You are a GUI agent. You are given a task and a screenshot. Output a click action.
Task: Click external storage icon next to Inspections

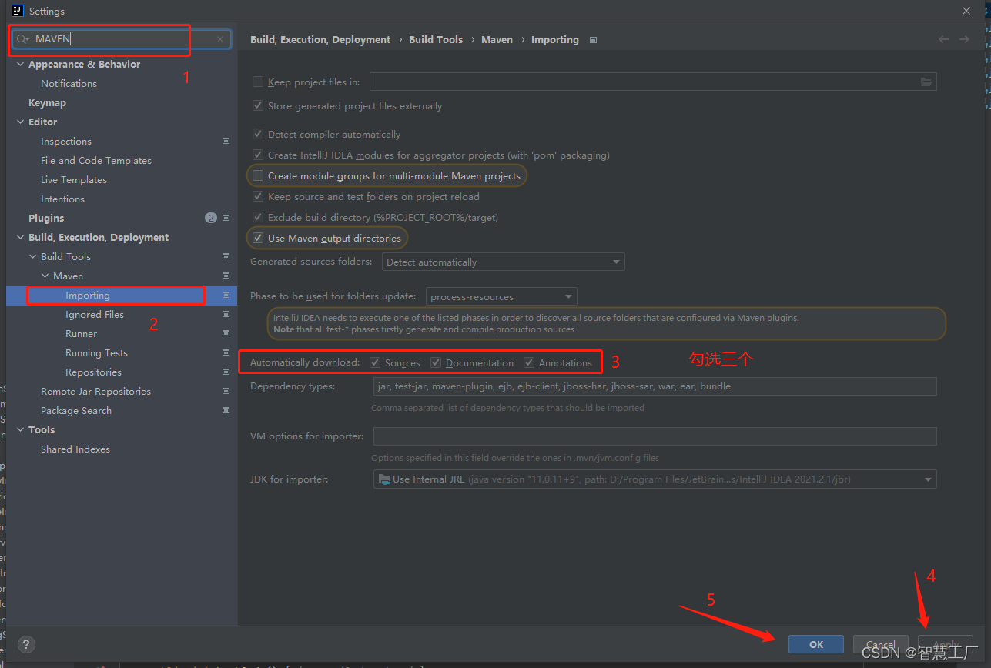[225, 141]
